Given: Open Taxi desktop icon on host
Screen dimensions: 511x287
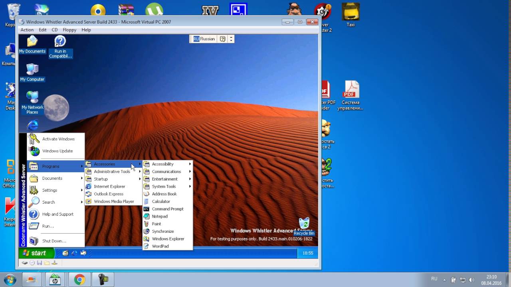Looking at the screenshot, I should coord(351,15).
